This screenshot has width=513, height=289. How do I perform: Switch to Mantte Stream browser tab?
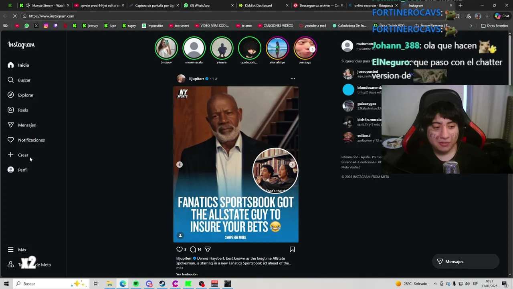[x=45, y=6]
